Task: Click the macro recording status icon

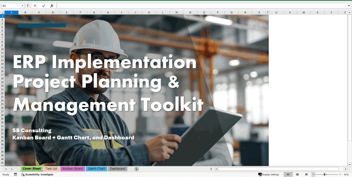Action: [x=16, y=174]
